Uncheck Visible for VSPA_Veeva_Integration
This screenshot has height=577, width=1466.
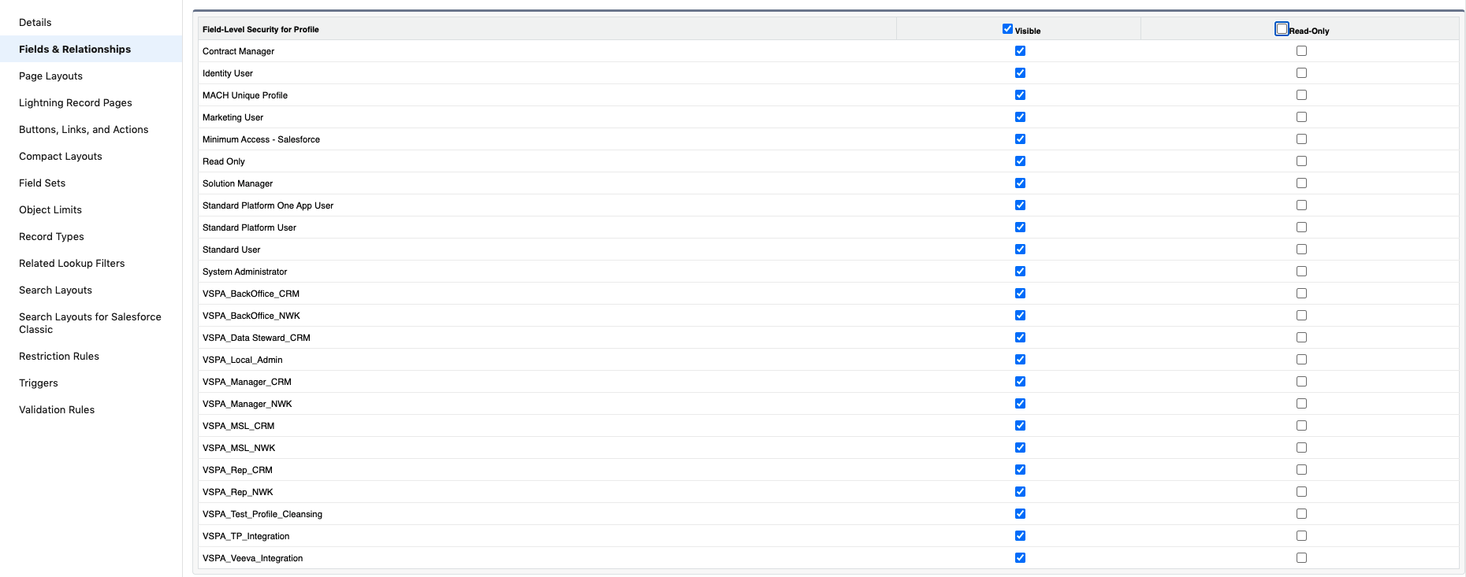click(x=1020, y=557)
